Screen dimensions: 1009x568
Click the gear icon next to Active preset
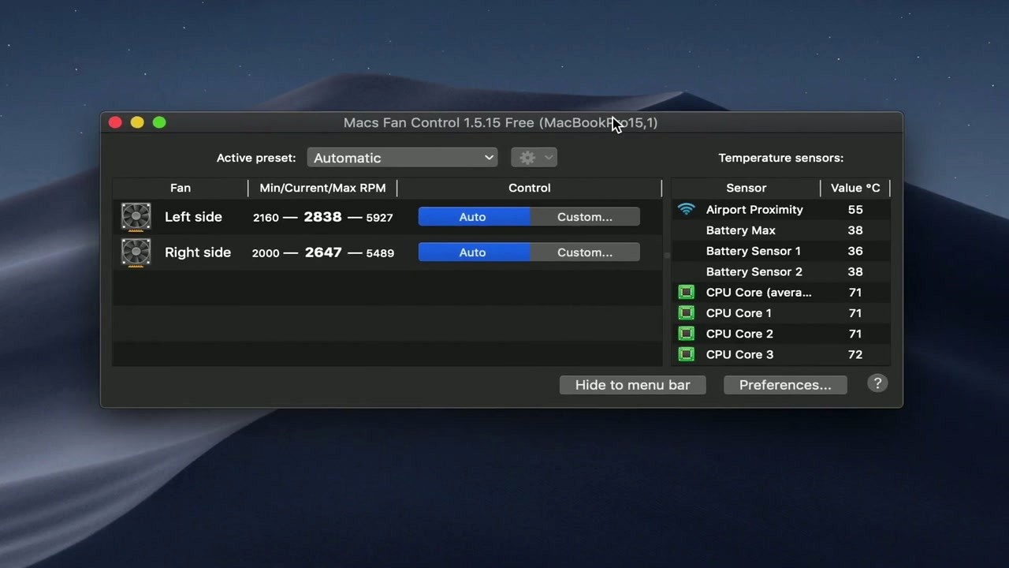527,157
